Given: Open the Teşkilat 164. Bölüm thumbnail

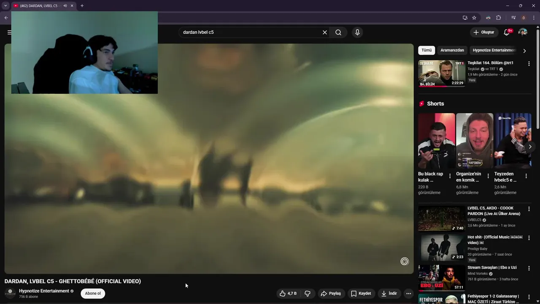Looking at the screenshot, I should tap(442, 73).
